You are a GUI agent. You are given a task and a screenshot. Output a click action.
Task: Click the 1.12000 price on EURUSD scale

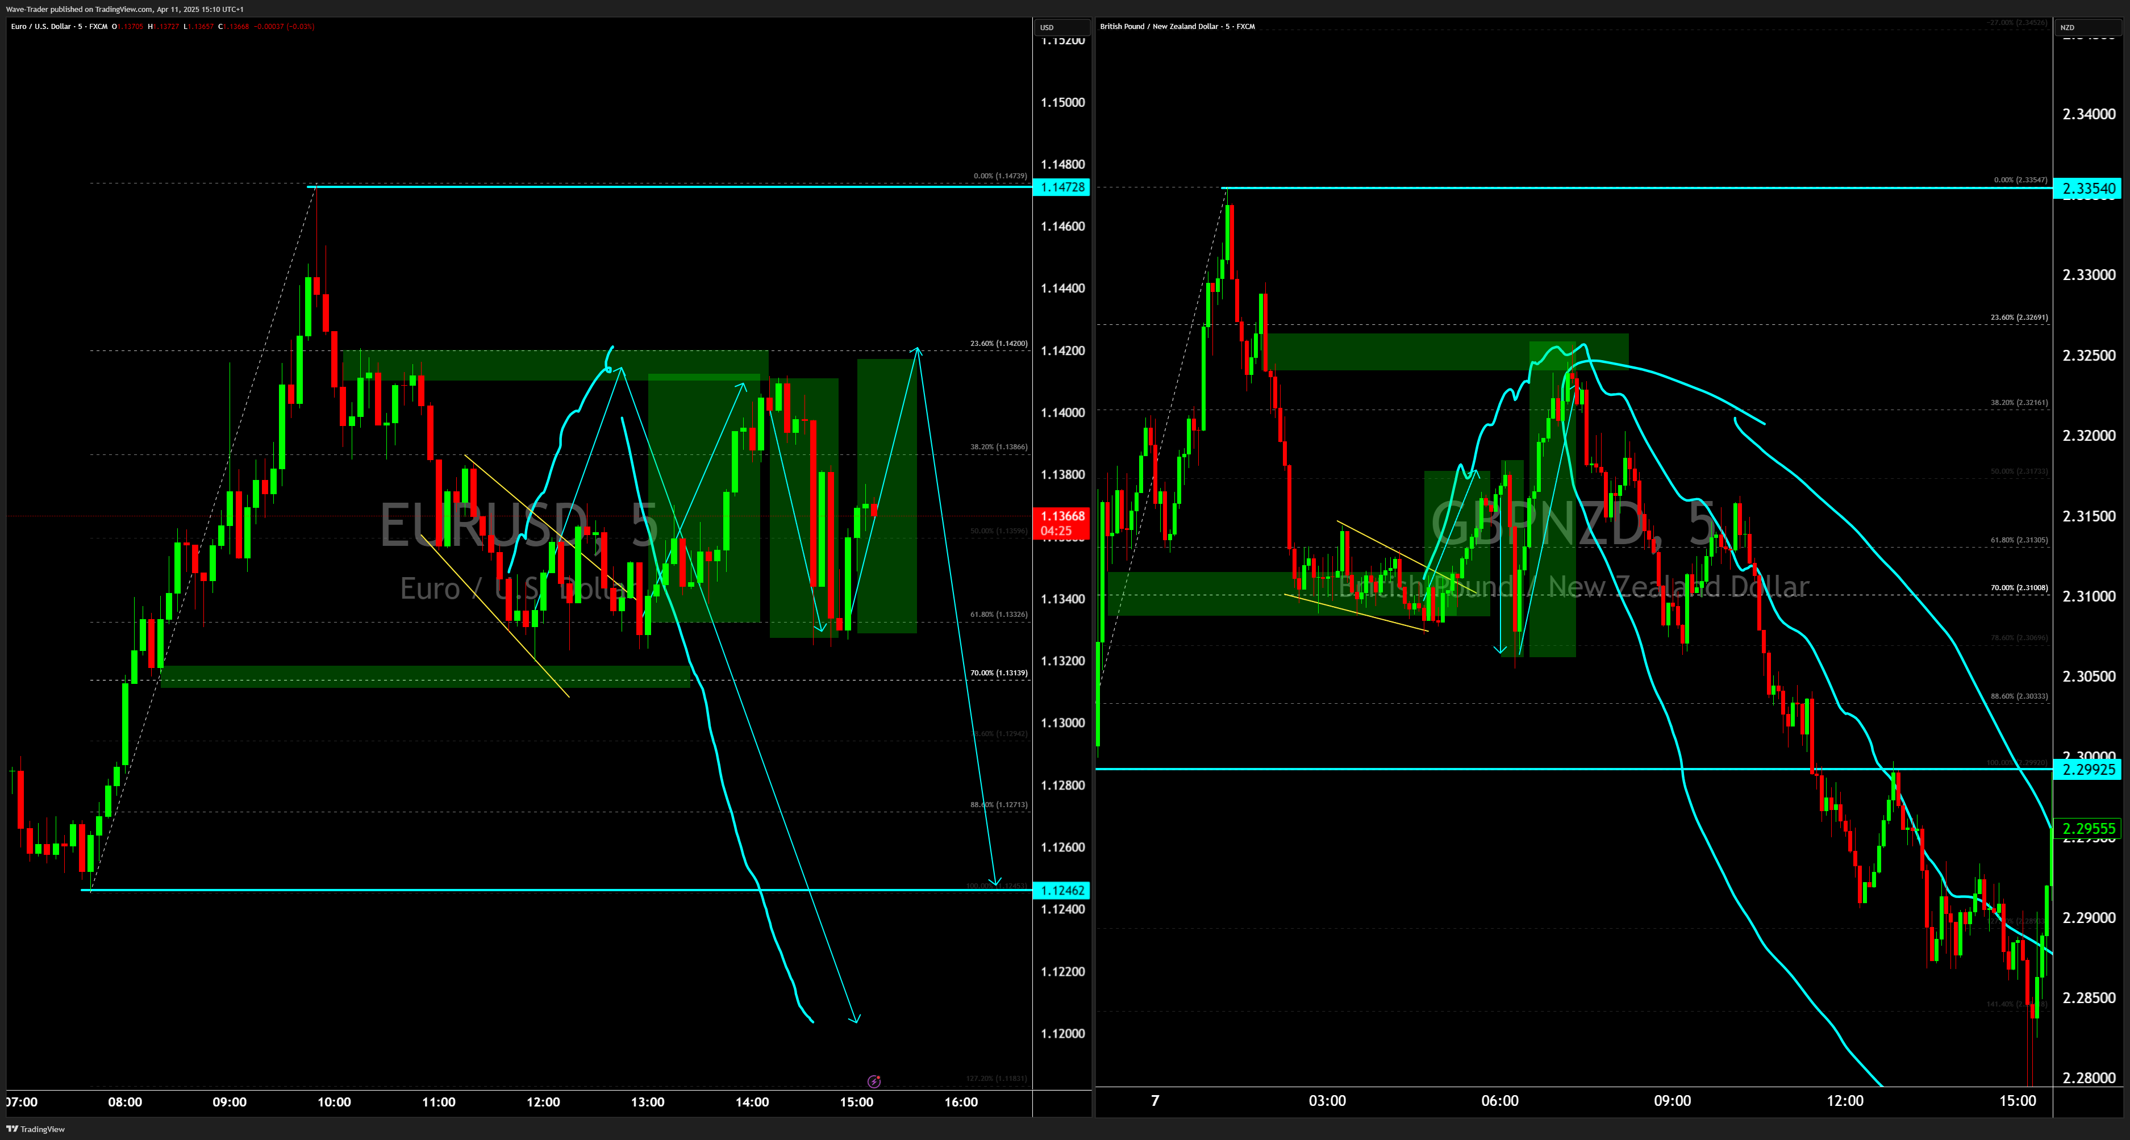coord(1062,1033)
